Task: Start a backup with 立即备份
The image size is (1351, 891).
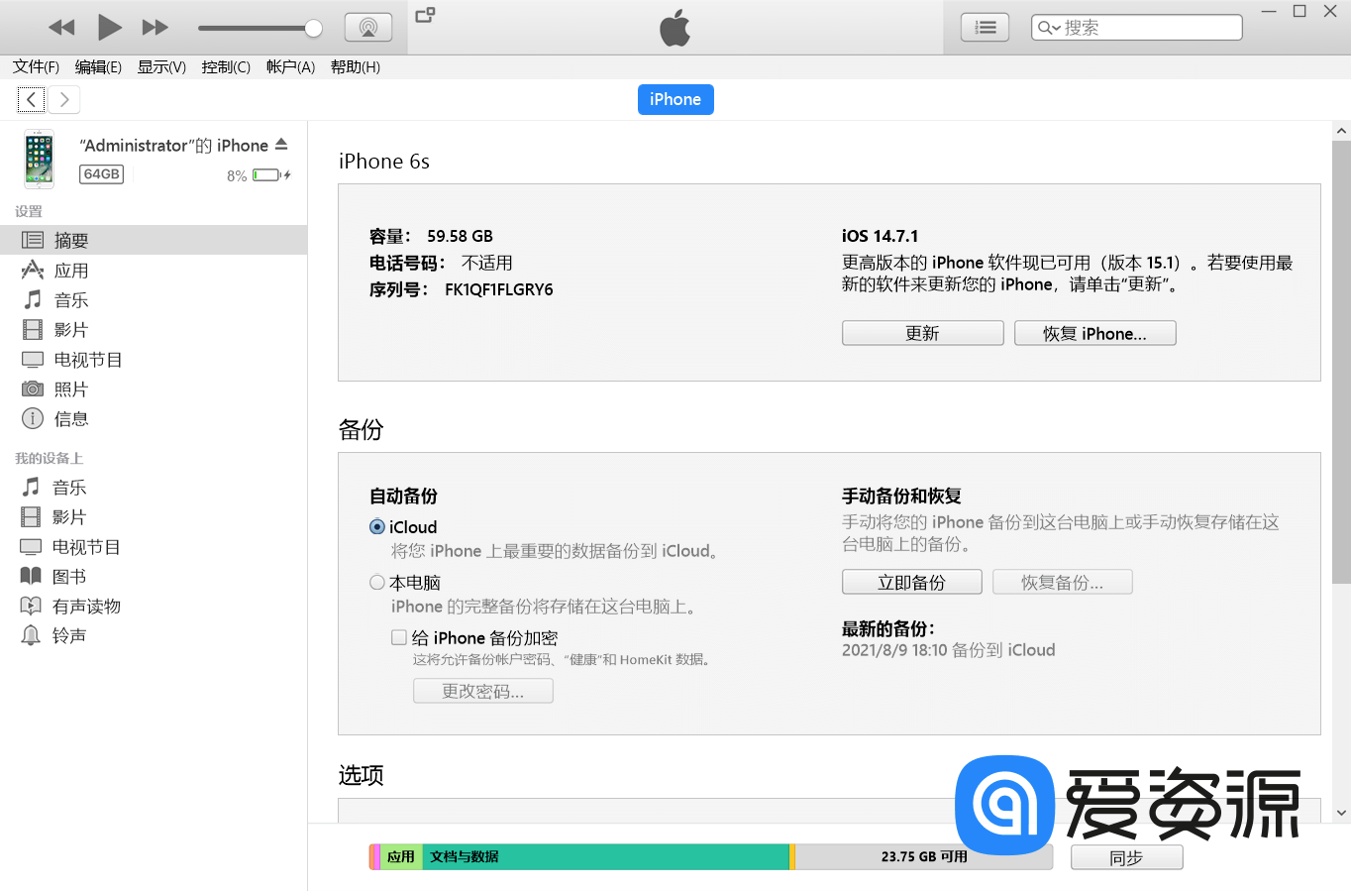Action: tap(911, 582)
